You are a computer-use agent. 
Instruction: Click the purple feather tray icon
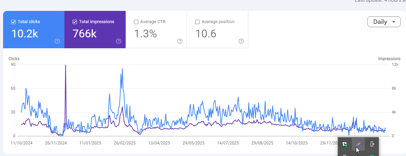pos(358,144)
